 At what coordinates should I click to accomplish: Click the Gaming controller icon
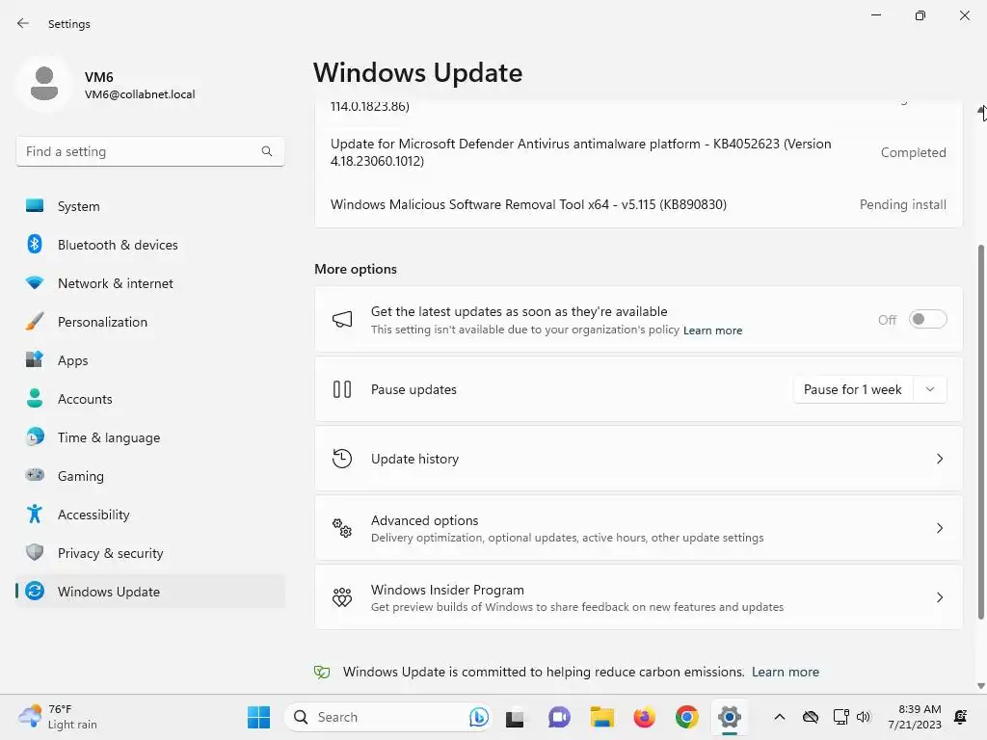35,475
